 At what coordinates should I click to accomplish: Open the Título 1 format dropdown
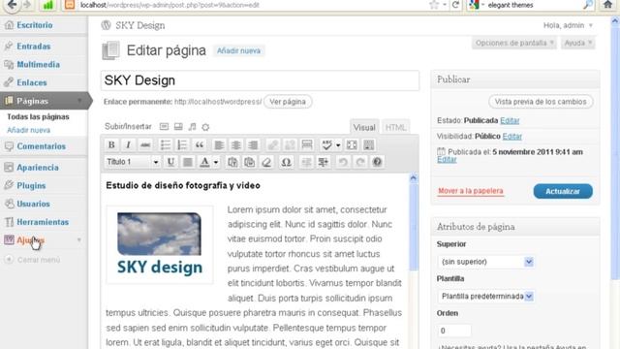click(x=133, y=162)
